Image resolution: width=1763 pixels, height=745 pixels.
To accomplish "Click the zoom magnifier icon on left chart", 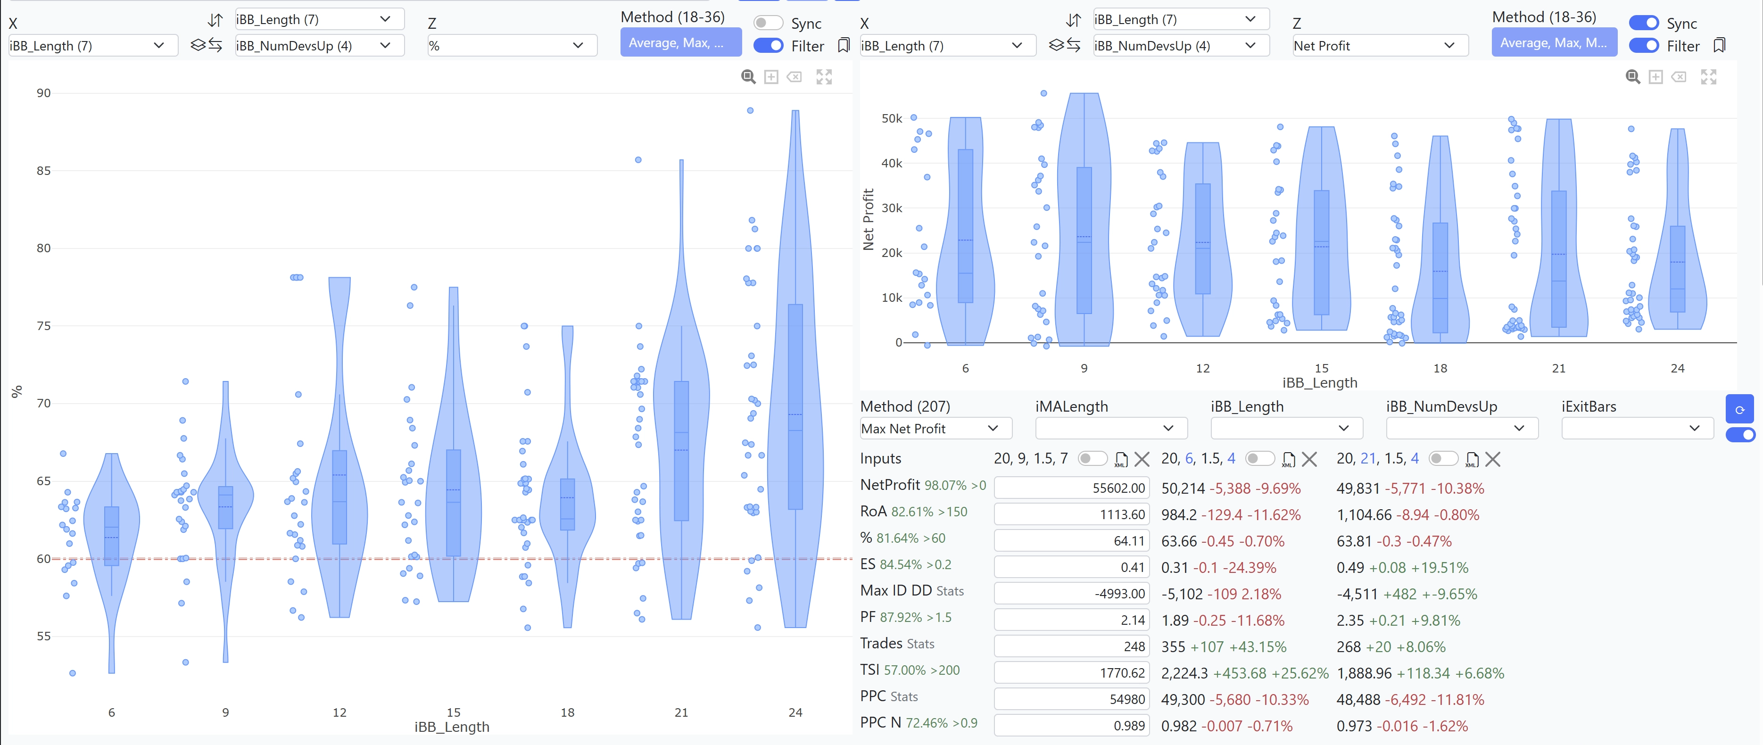I will (x=748, y=76).
